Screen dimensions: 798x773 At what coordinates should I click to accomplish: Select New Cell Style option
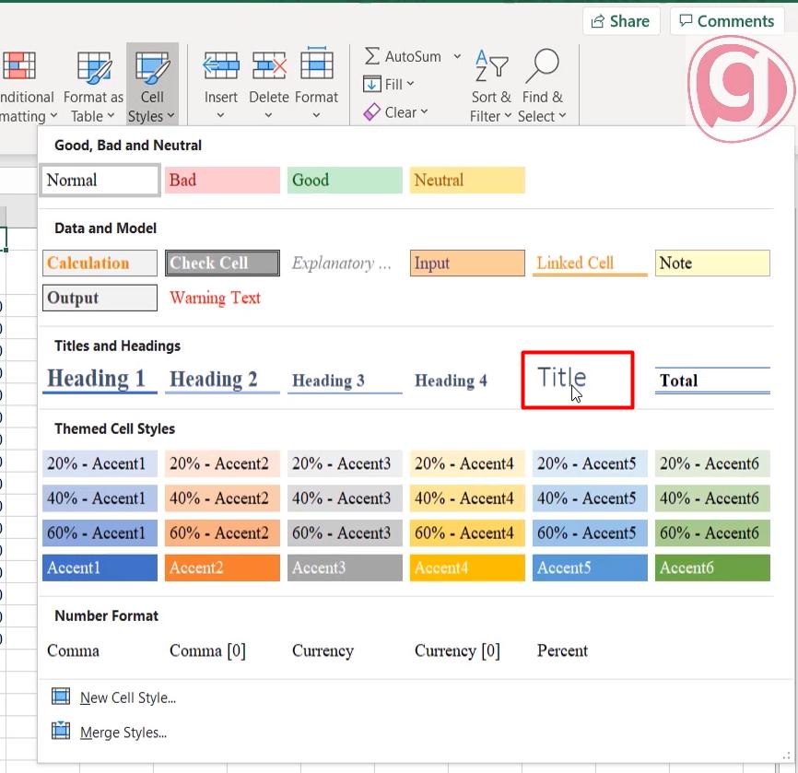[x=128, y=697]
